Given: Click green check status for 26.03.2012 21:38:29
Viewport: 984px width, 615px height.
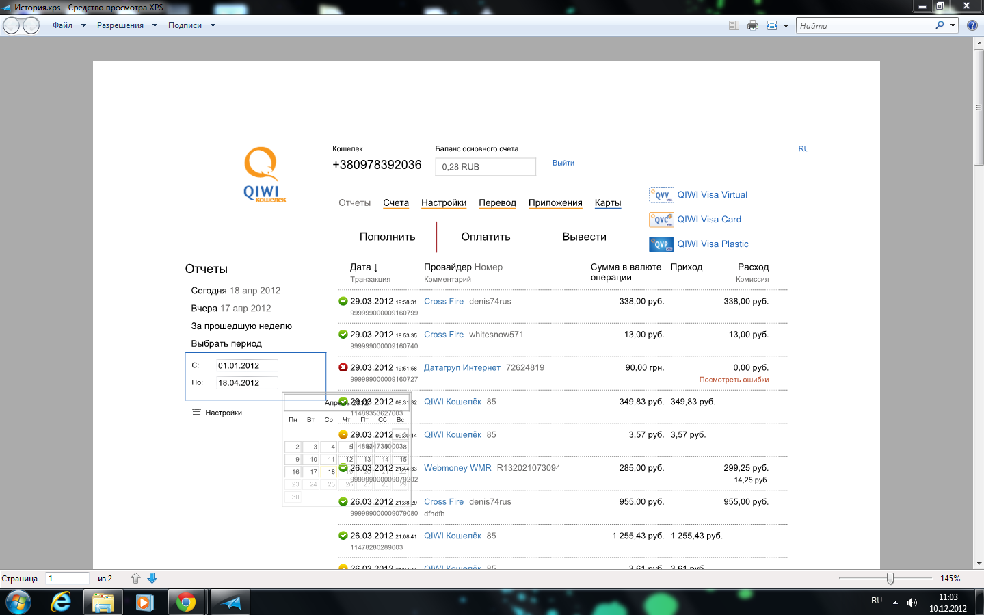Looking at the screenshot, I should (x=343, y=501).
